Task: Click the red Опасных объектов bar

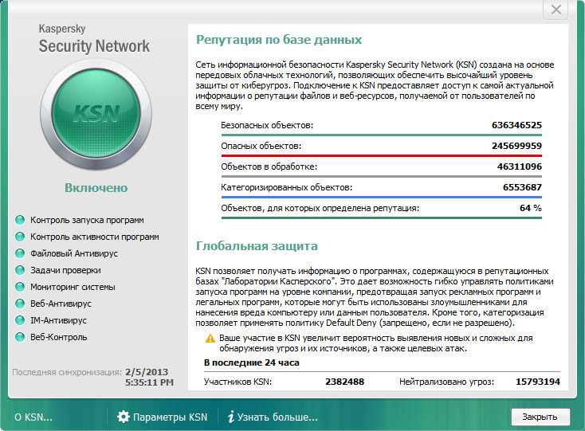Action: [x=381, y=155]
